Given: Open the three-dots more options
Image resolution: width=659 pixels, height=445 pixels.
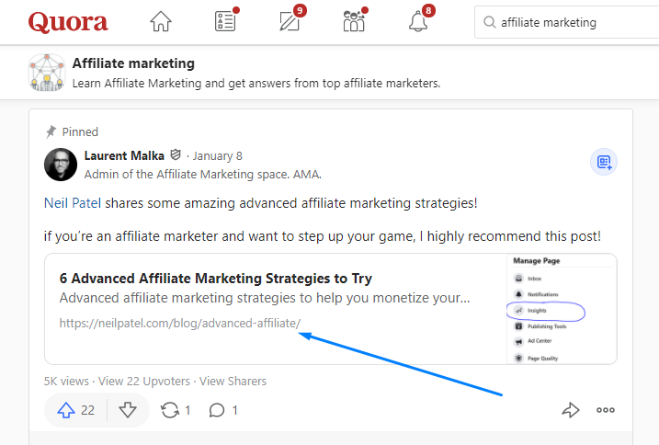Looking at the screenshot, I should (x=605, y=410).
